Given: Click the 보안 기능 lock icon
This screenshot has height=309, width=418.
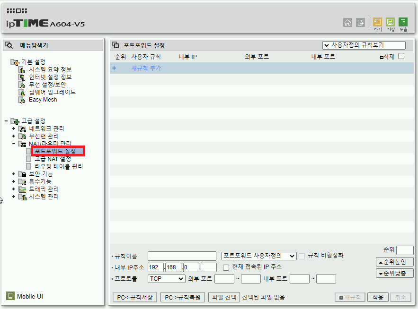Looking at the screenshot, I should [x=22, y=174].
